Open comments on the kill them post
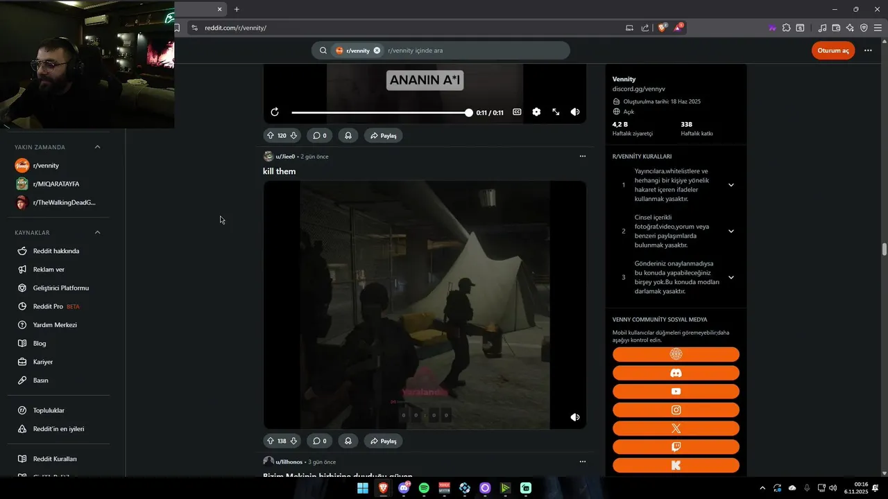Viewport: 888px width, 499px height. click(x=319, y=441)
